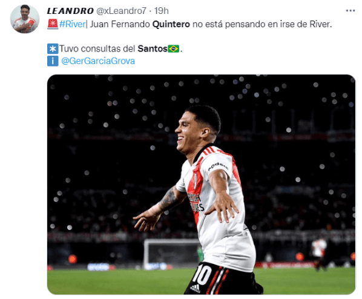Open the three-dot more options menu

click(350, 11)
